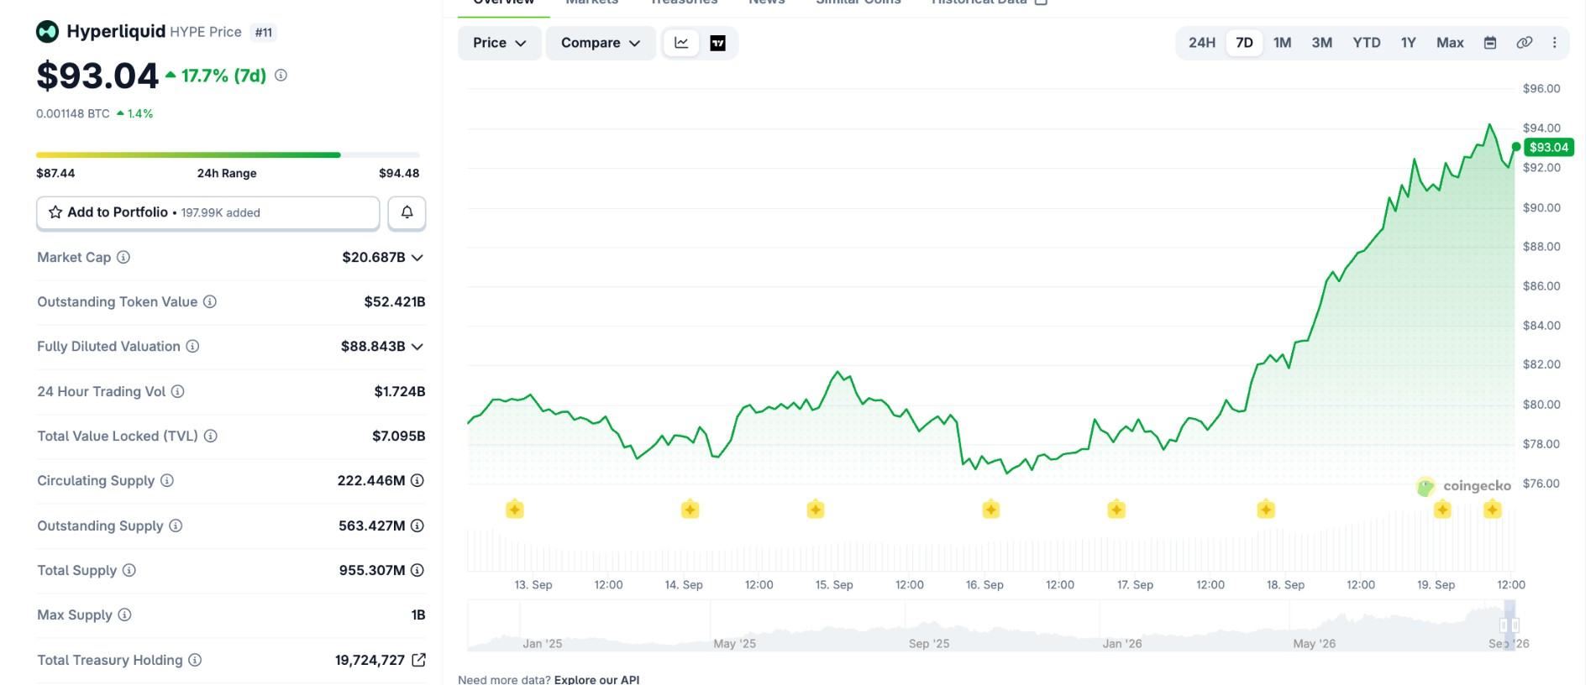Image resolution: width=1596 pixels, height=685 pixels.
Task: Open info tooltip beside 17.7% (7d)
Action: point(281,76)
